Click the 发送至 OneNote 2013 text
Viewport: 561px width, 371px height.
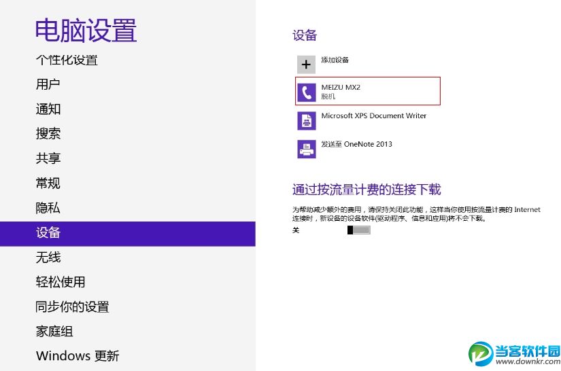click(356, 144)
